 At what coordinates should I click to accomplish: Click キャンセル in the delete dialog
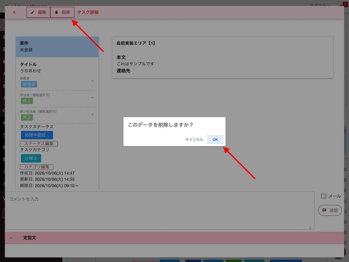[194, 140]
